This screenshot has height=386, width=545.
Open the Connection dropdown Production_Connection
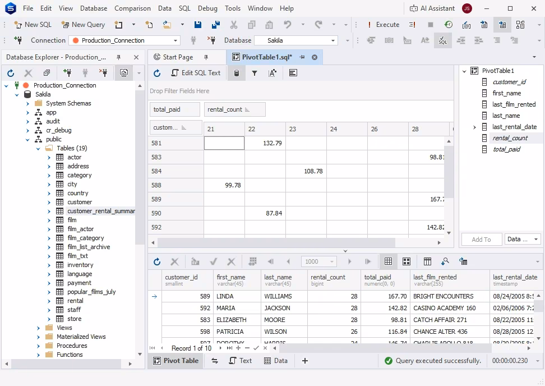[124, 40]
